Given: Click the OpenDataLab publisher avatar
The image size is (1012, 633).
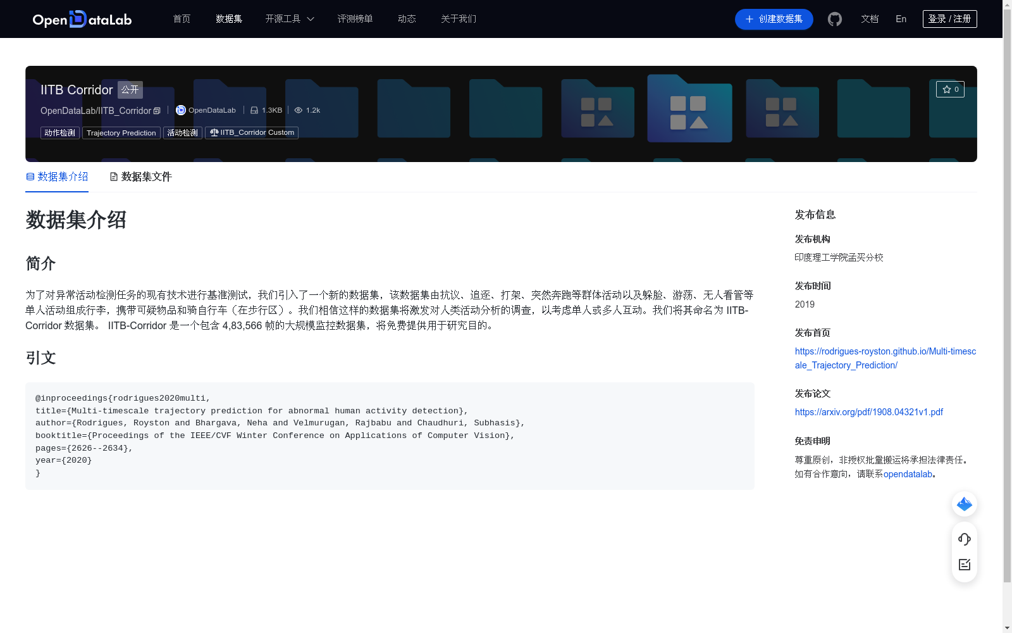Looking at the screenshot, I should pyautogui.click(x=180, y=110).
